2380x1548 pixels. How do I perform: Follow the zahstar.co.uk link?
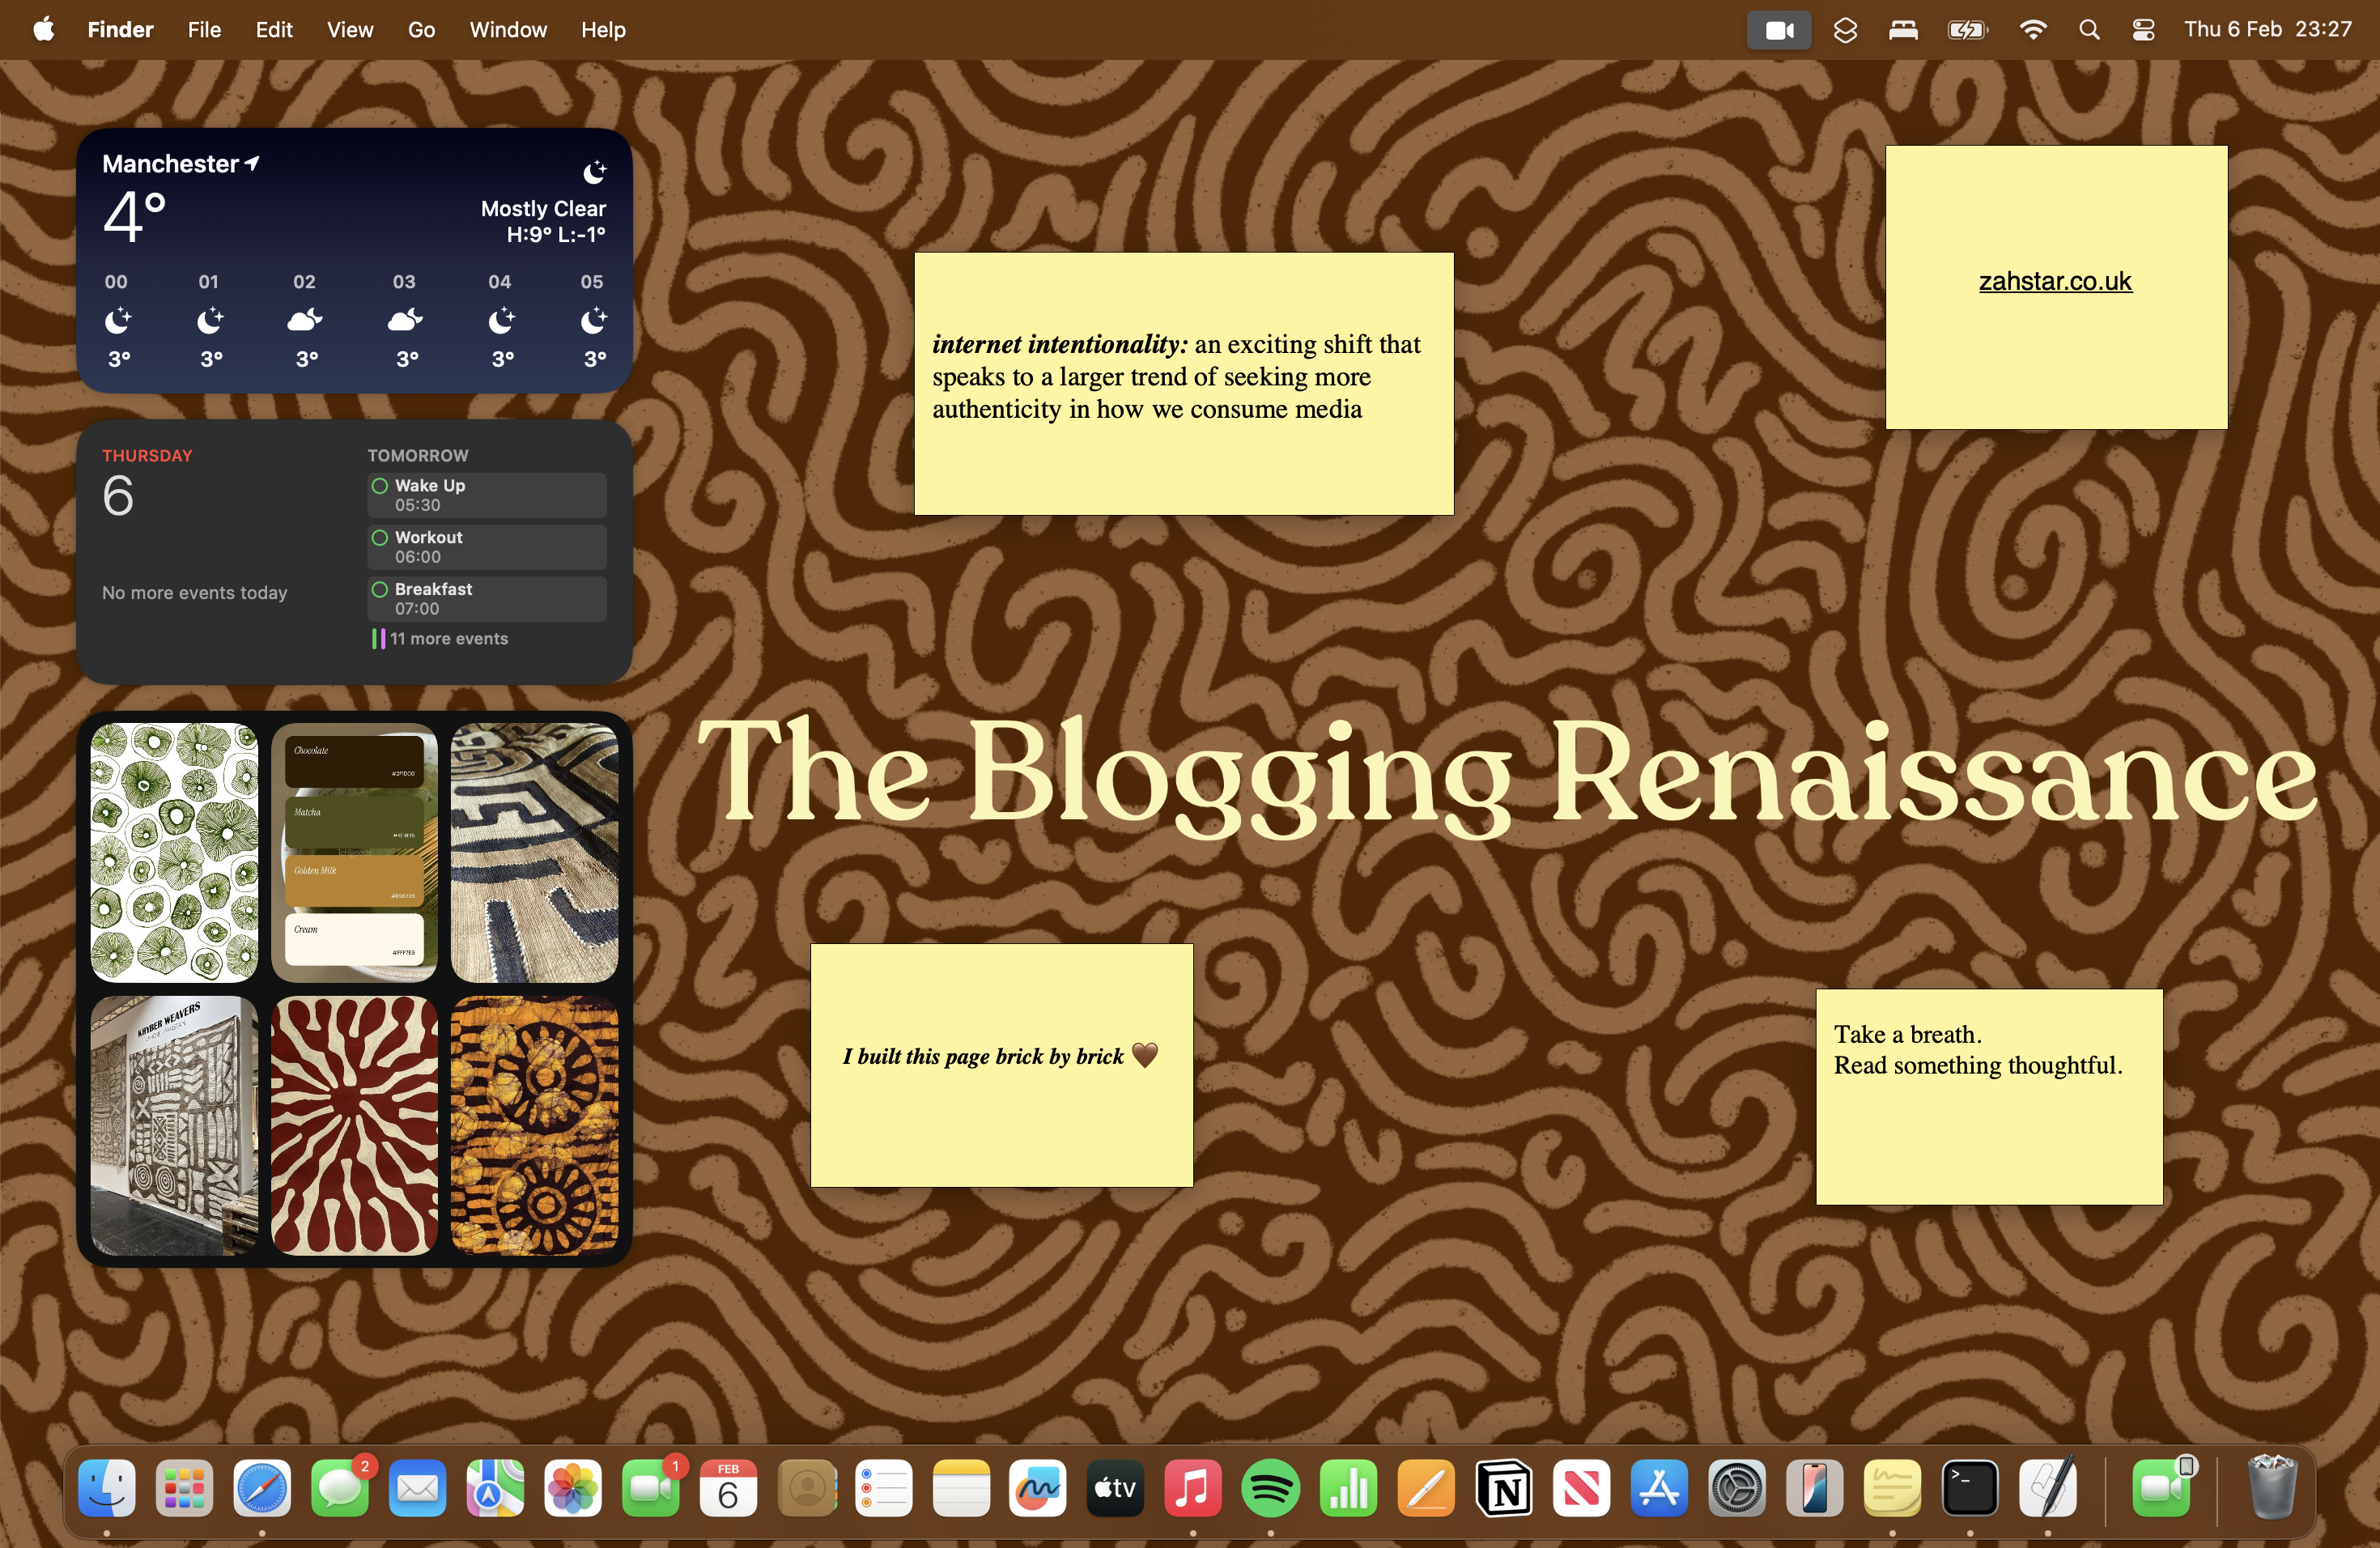tap(2055, 282)
